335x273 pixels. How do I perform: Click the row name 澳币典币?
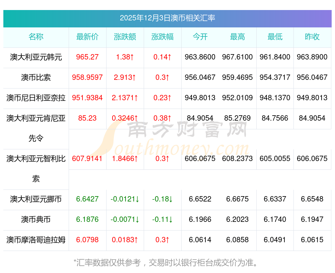(x=36, y=220)
